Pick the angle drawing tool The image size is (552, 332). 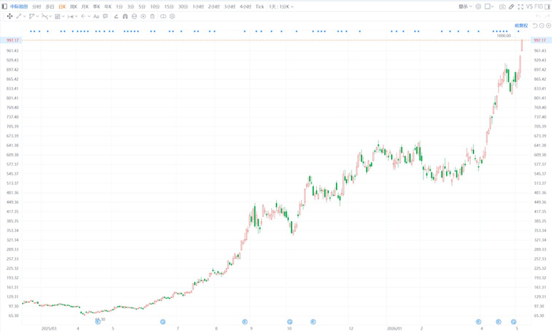[116, 17]
